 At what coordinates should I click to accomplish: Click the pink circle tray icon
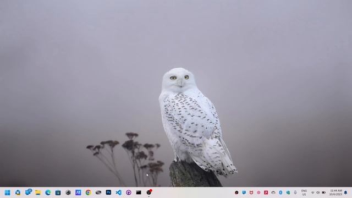click(x=258, y=193)
